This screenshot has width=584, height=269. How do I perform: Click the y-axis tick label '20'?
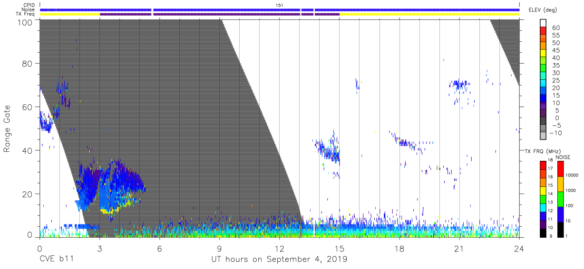tap(27, 194)
